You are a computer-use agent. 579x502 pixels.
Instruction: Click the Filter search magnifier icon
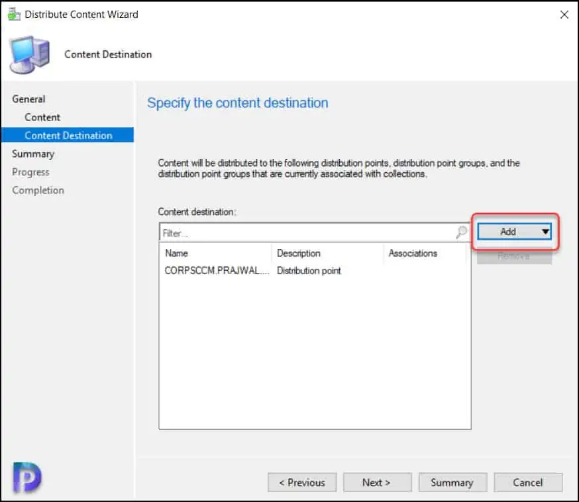(x=461, y=232)
